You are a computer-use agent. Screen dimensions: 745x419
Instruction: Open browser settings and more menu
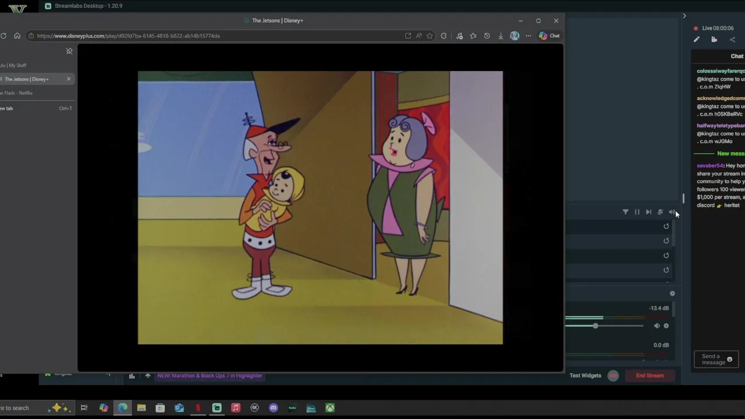528,35
